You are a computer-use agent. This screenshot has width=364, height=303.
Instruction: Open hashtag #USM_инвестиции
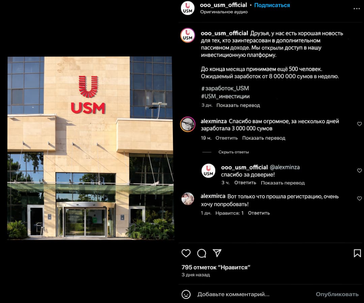(x=225, y=96)
